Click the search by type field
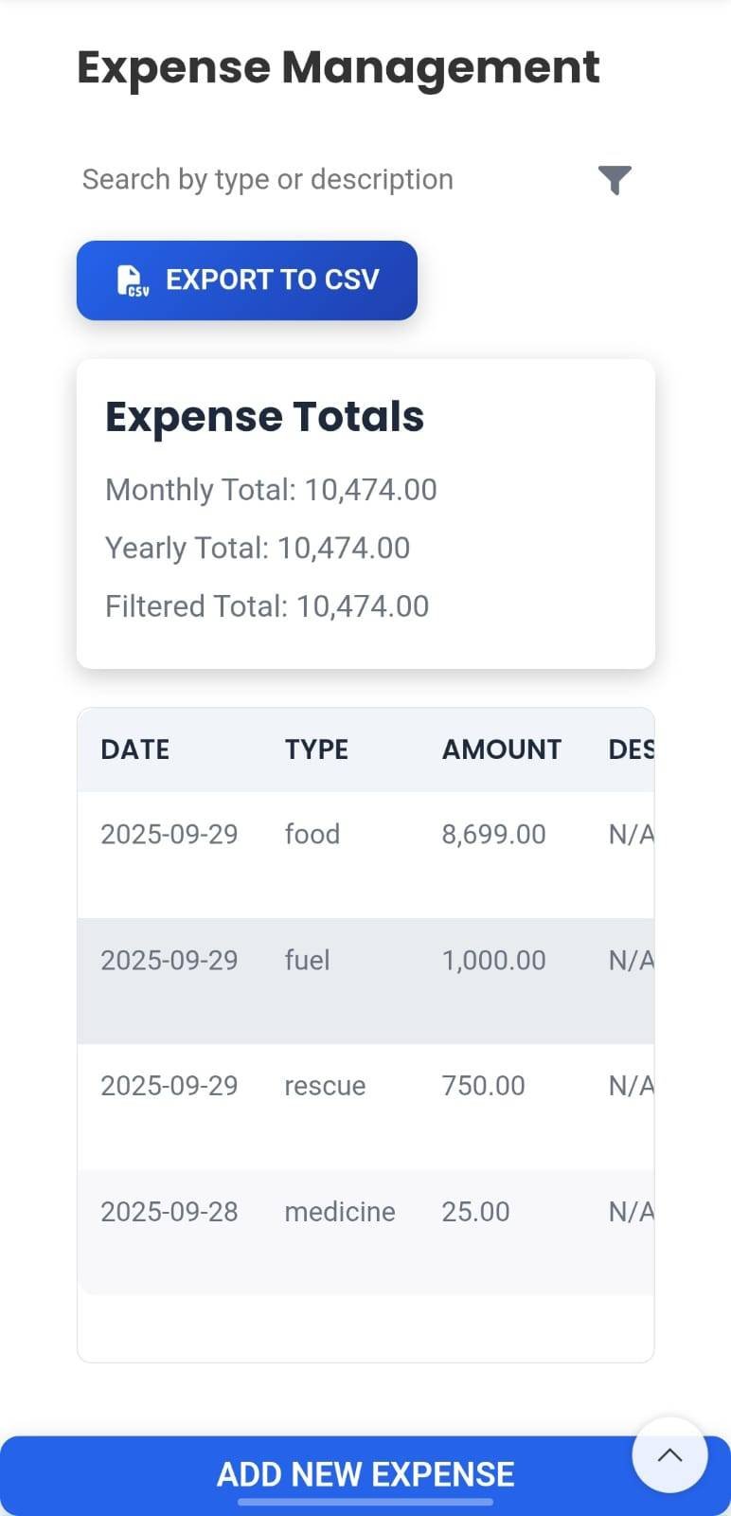The image size is (731, 1516). pos(268,179)
